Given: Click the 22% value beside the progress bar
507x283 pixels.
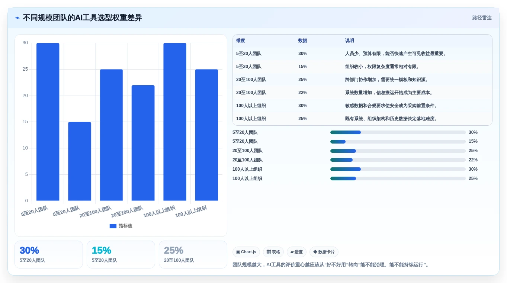Looking at the screenshot, I should (473, 160).
